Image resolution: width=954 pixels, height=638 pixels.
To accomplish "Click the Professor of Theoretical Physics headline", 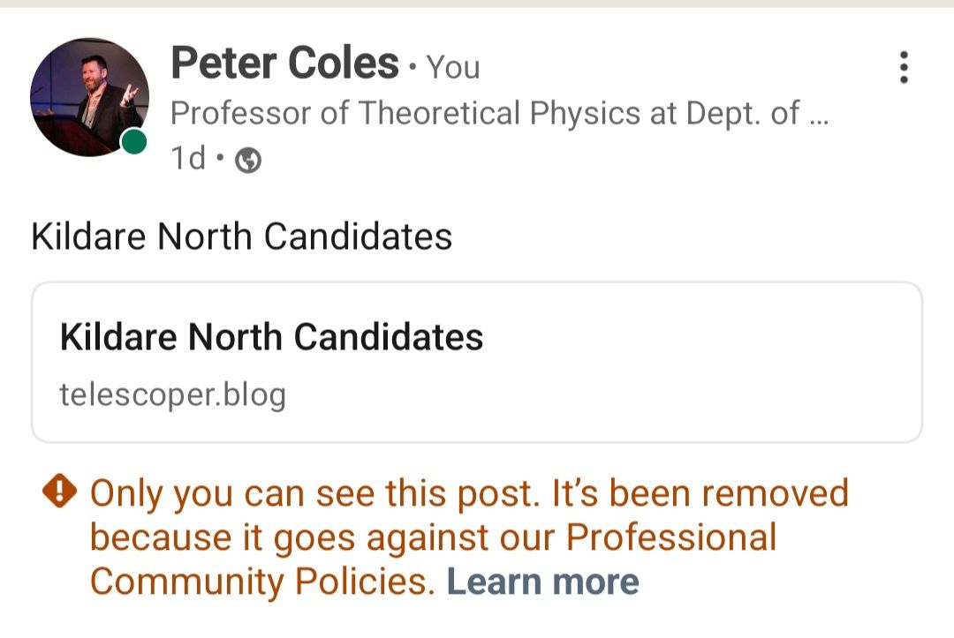I will pyautogui.click(x=484, y=113).
